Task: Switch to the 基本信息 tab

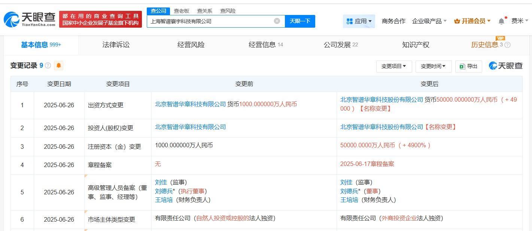Action: (x=41, y=45)
